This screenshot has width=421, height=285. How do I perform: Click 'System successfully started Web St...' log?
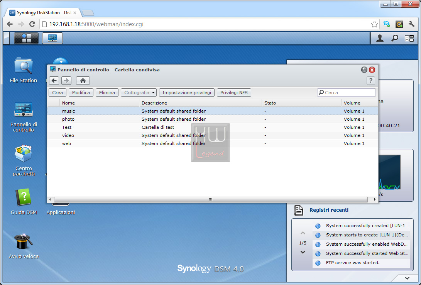[x=361, y=253]
